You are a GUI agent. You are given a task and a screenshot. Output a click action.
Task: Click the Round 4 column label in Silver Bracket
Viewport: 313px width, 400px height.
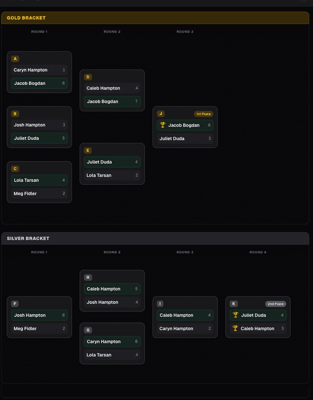256,252
